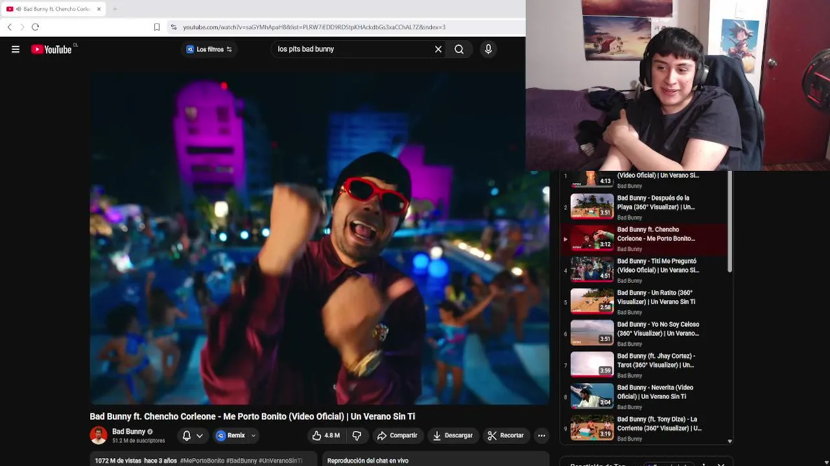Screen dimensions: 830x466
Task: Select the YouTube URL in the address bar
Action: click(x=314, y=27)
